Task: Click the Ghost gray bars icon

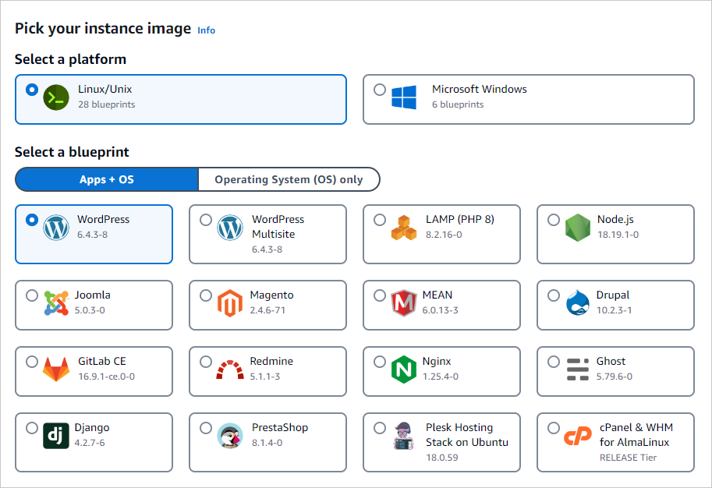Action: click(578, 369)
